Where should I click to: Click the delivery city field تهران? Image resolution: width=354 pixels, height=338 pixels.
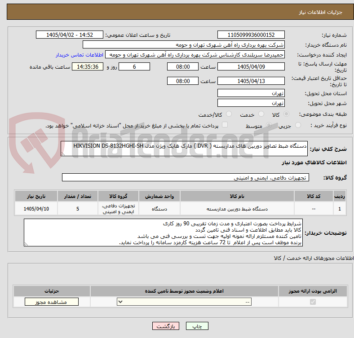click(251, 103)
